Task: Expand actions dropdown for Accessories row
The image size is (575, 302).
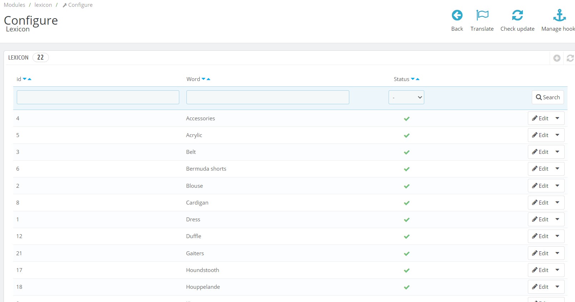Action: [557, 118]
